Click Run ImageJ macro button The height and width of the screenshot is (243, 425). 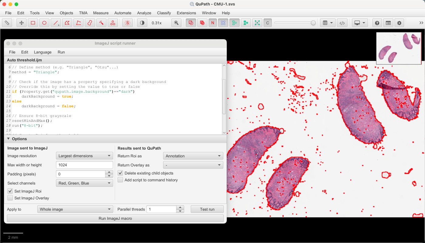click(x=115, y=218)
